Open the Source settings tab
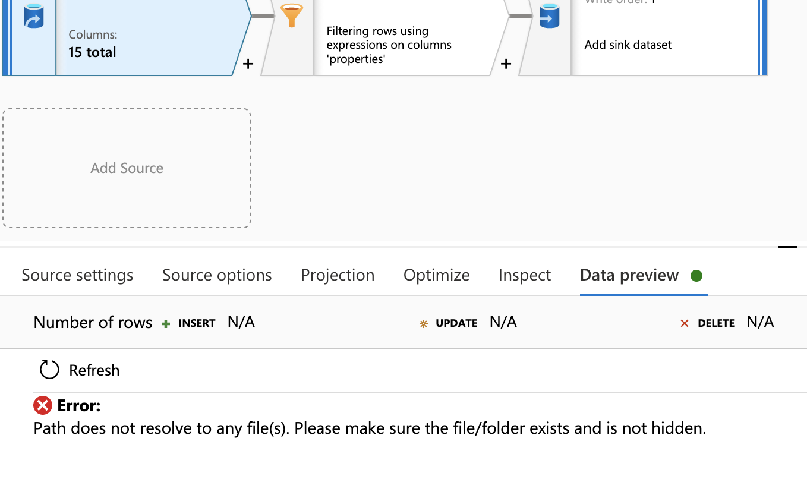This screenshot has width=807, height=479. (x=77, y=275)
